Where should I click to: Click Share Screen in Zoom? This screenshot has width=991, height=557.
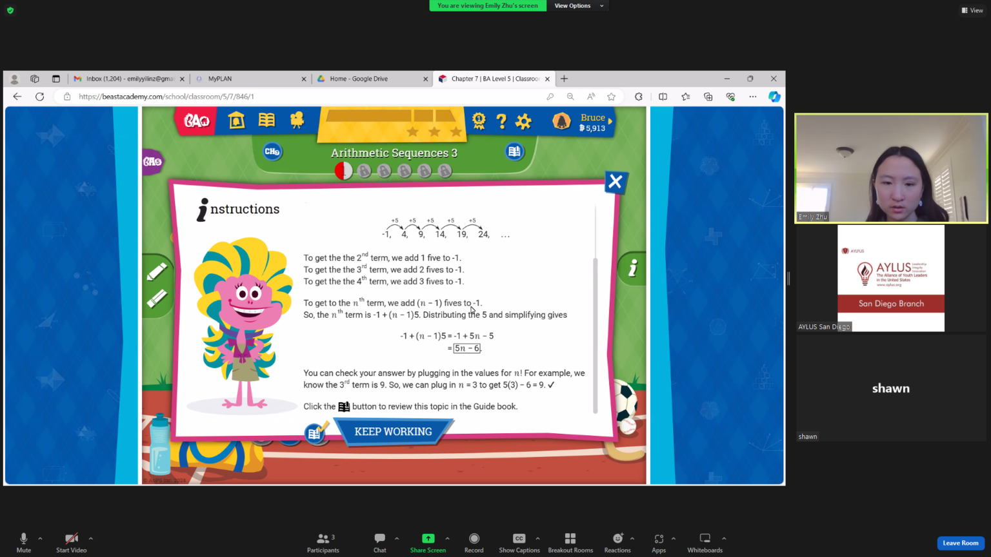point(428,543)
